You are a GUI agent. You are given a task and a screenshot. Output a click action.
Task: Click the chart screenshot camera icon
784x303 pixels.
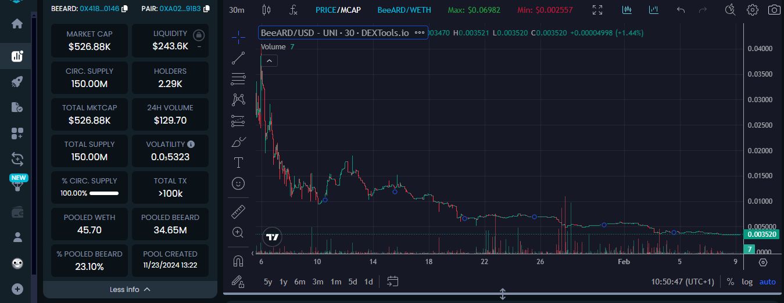(774, 10)
